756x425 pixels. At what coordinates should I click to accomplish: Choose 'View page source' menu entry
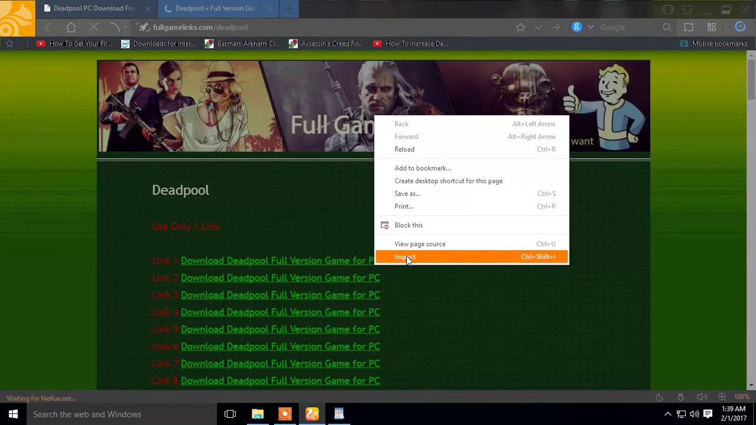tap(472, 244)
